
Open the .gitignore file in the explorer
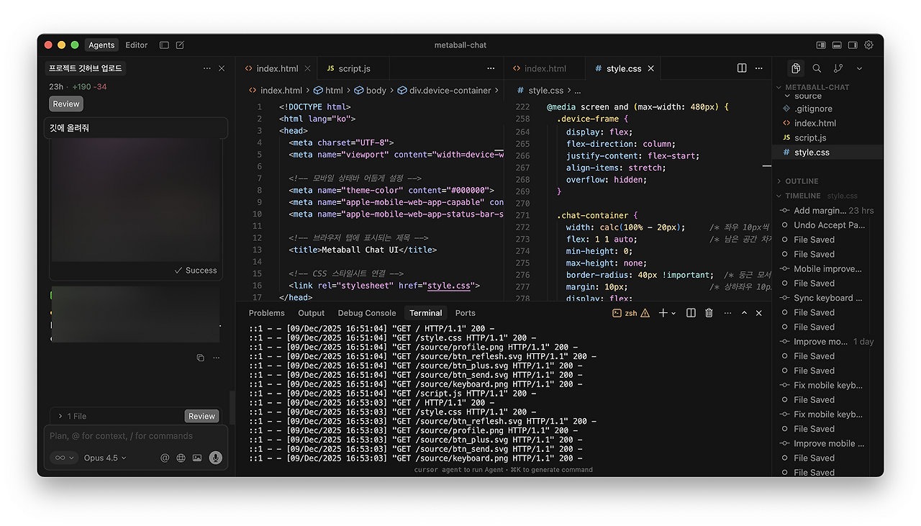click(x=813, y=109)
